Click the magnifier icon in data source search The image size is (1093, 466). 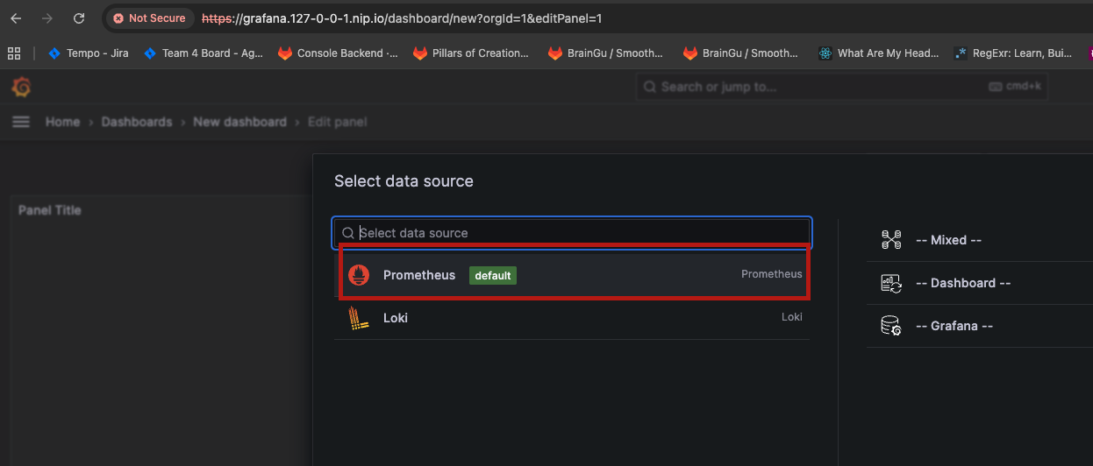point(348,233)
